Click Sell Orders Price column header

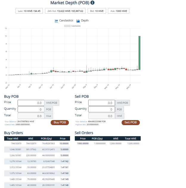[x=83, y=139]
